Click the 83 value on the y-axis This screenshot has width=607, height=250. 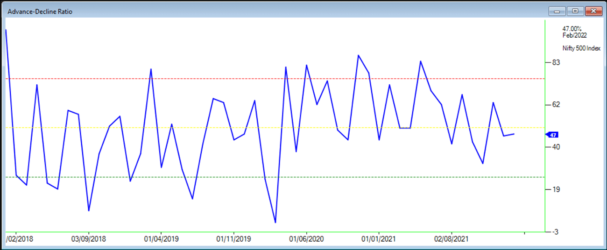pyautogui.click(x=556, y=62)
